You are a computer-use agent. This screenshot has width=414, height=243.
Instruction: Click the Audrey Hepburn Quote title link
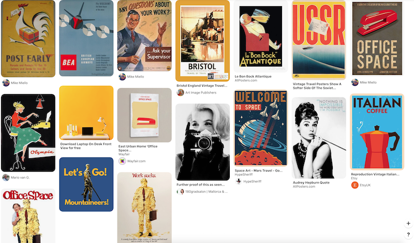[311, 183]
